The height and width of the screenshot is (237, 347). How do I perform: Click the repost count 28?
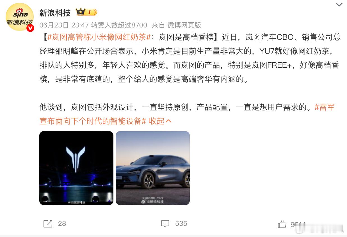point(62,224)
